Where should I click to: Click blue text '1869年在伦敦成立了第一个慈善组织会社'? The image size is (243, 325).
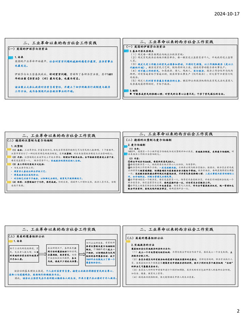(x=100, y=261)
